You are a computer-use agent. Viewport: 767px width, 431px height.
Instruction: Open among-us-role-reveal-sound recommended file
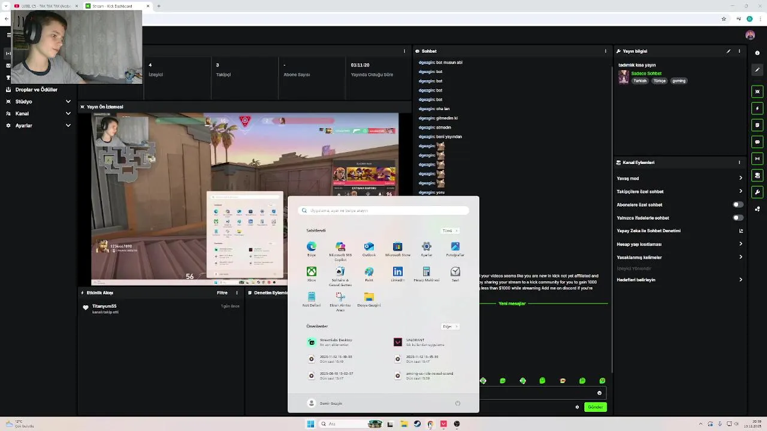tap(424, 375)
